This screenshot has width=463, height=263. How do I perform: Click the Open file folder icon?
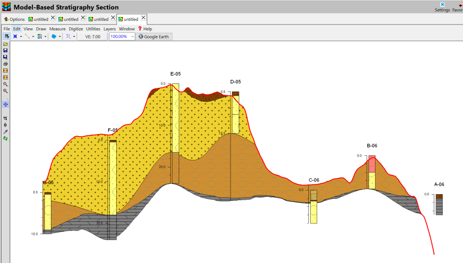click(6, 44)
